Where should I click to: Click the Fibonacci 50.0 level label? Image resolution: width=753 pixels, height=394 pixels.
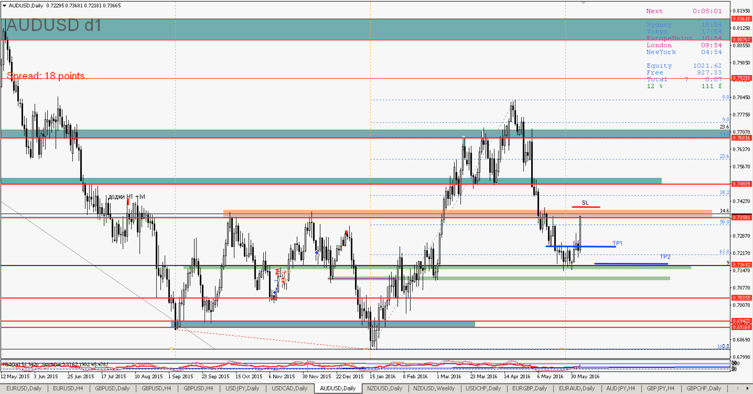click(724, 222)
